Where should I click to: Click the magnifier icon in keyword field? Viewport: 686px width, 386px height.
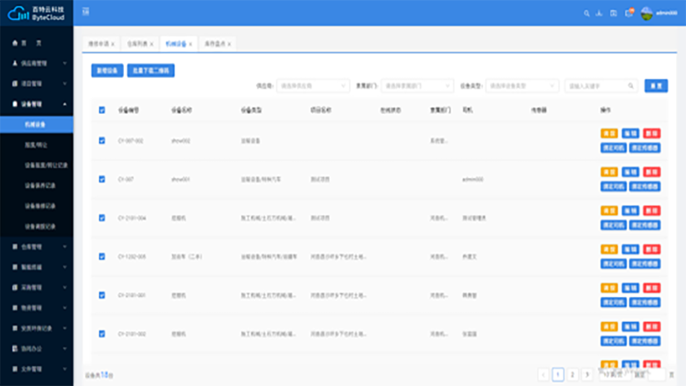631,86
